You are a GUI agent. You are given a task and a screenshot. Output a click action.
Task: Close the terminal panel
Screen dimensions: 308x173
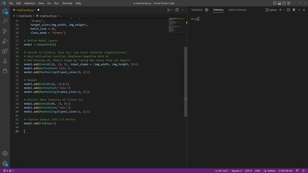tap(304, 10)
